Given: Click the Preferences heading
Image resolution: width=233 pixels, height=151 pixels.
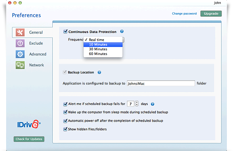Looking at the screenshot, I should 26,15.
